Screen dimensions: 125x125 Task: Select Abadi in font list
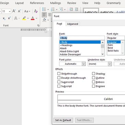80,48
